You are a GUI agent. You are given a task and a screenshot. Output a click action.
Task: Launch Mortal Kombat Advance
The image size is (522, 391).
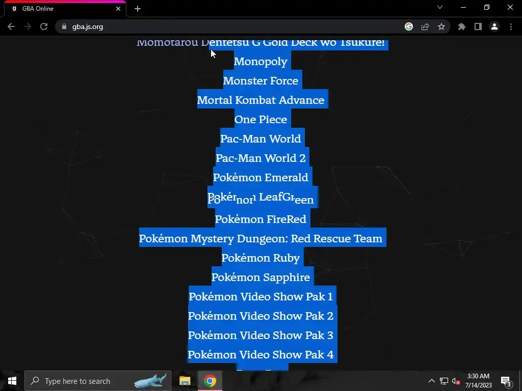(260, 100)
